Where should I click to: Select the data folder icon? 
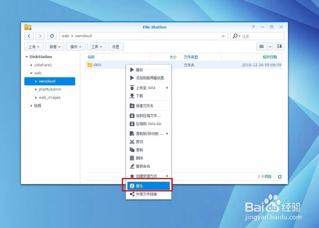pos(90,65)
